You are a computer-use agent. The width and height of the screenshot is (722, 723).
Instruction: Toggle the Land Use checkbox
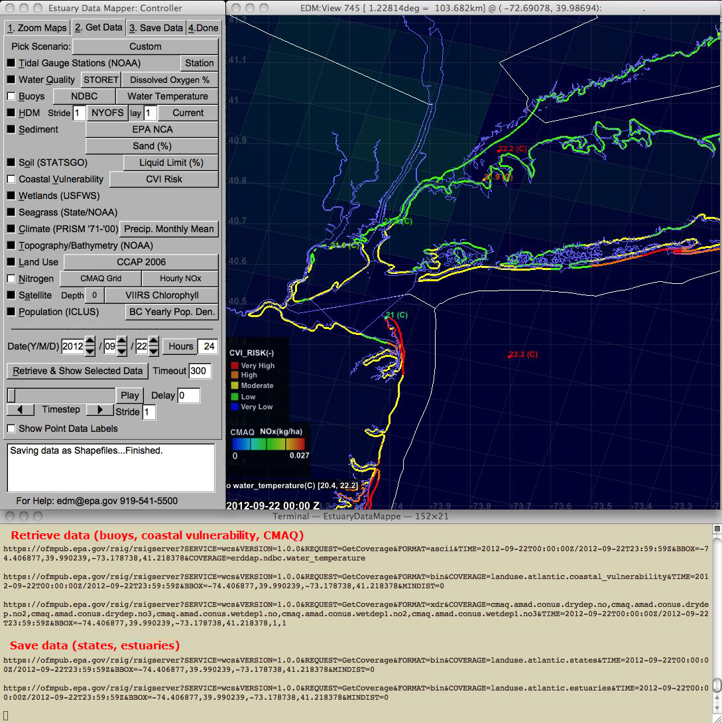click(x=11, y=262)
